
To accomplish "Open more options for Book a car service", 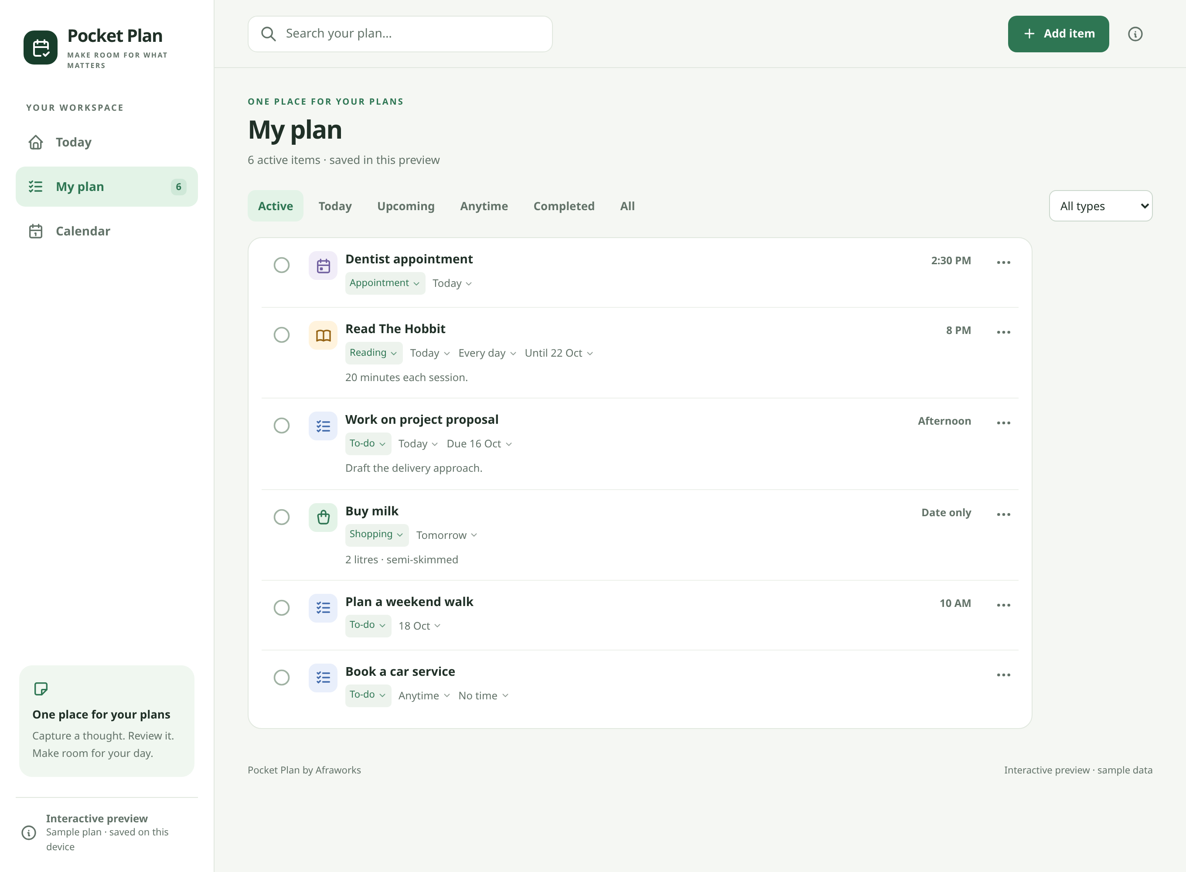I will [x=1003, y=674].
